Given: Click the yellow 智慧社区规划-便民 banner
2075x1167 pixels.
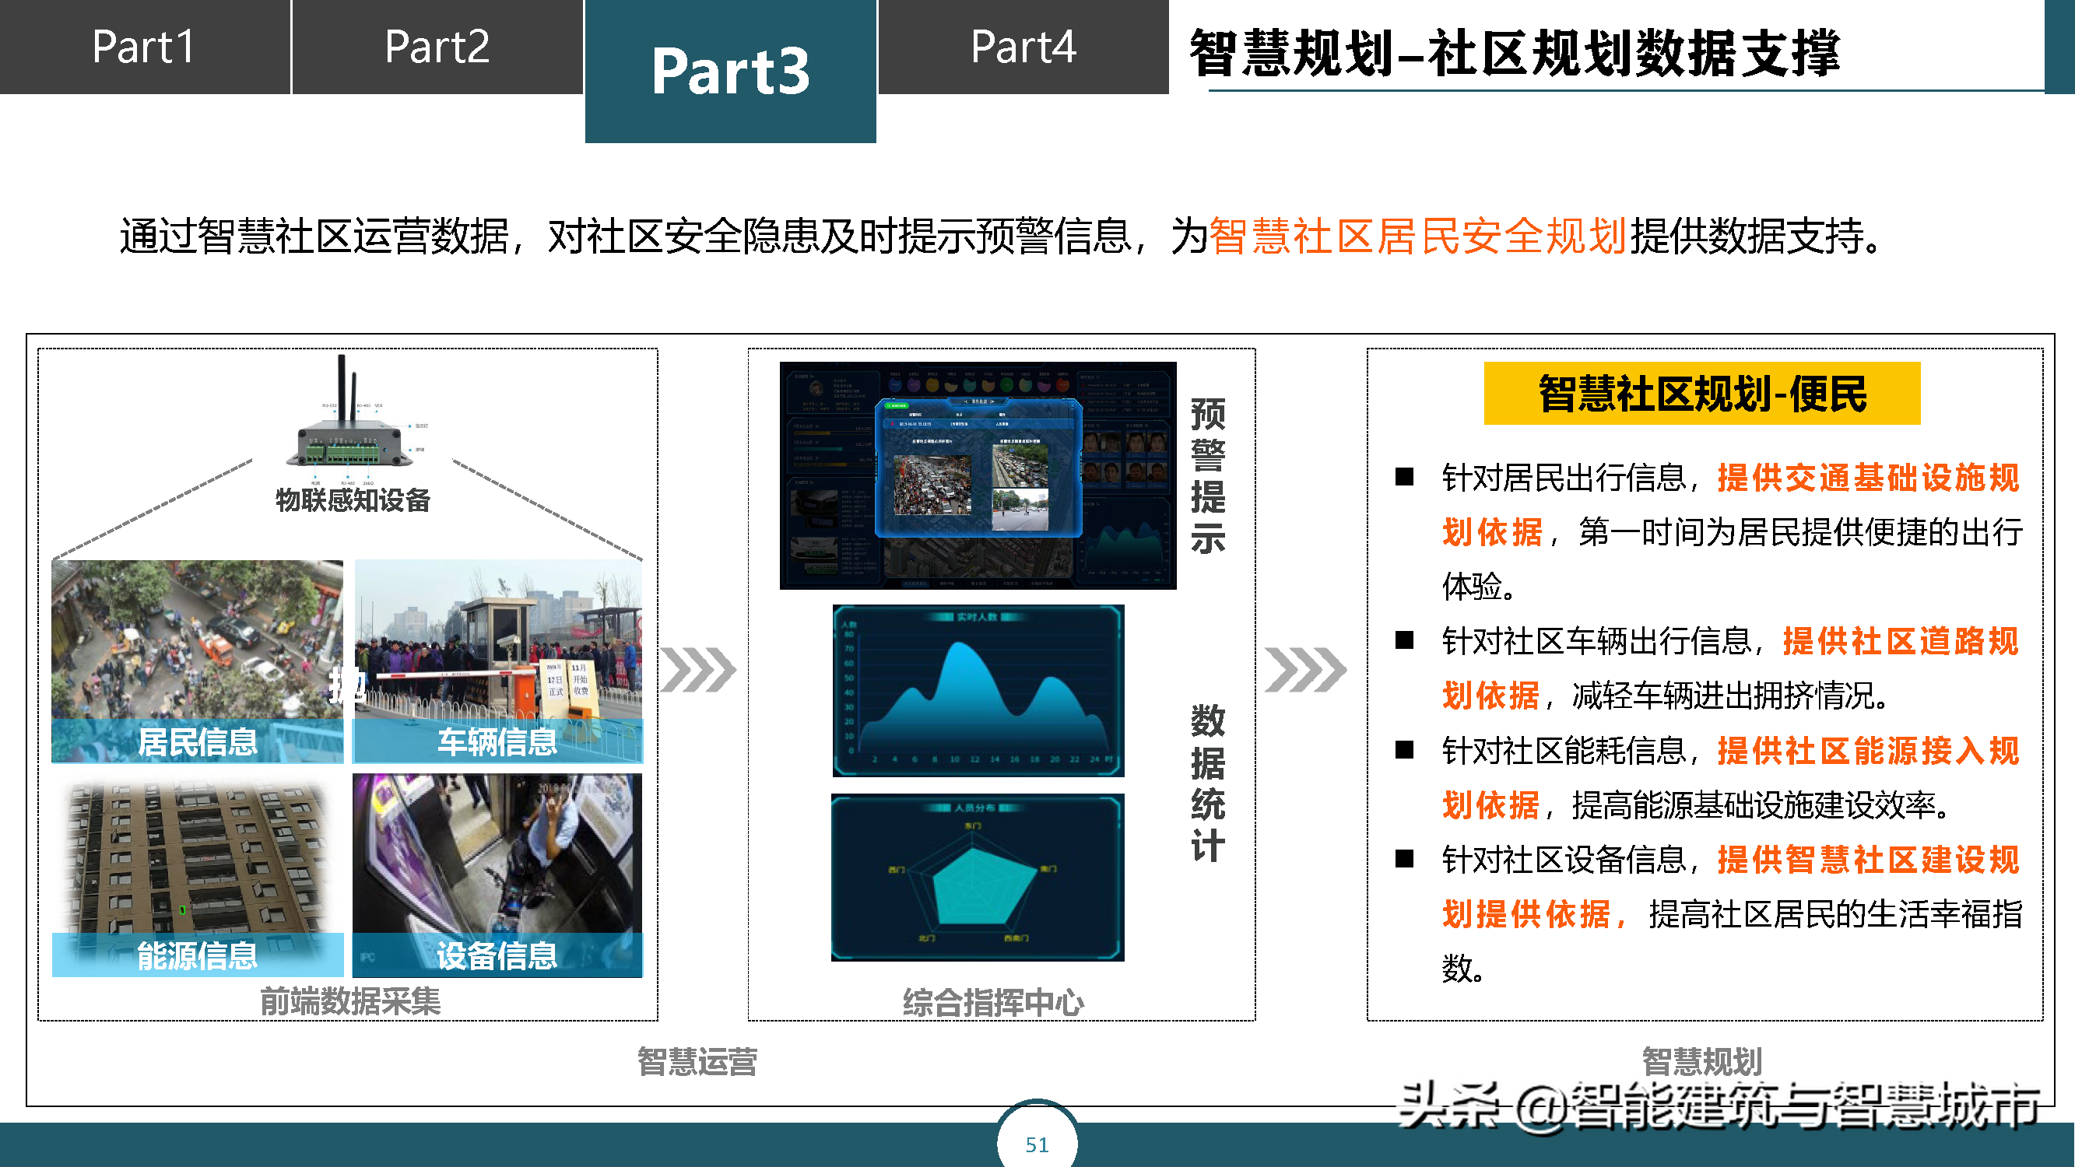Looking at the screenshot, I should point(1702,394).
